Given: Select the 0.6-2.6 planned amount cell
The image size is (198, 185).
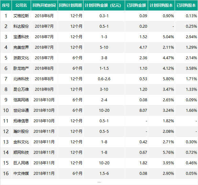Looking at the screenshot, I should click(104, 79).
